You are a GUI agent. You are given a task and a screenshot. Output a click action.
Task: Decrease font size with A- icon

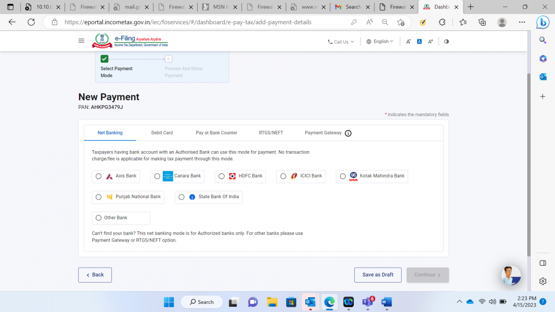coord(409,41)
